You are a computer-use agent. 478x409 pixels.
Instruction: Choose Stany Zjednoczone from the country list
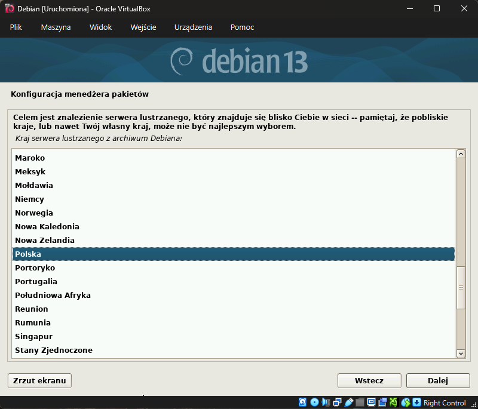[54, 350]
